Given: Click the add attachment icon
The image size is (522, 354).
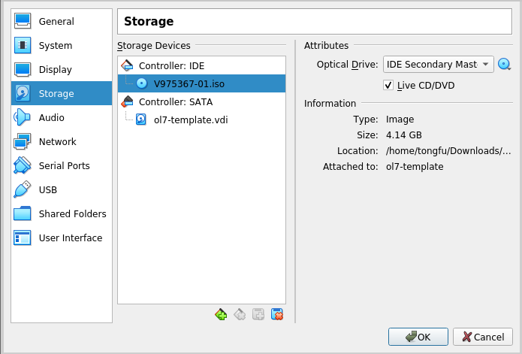Looking at the screenshot, I should pyautogui.click(x=258, y=314).
